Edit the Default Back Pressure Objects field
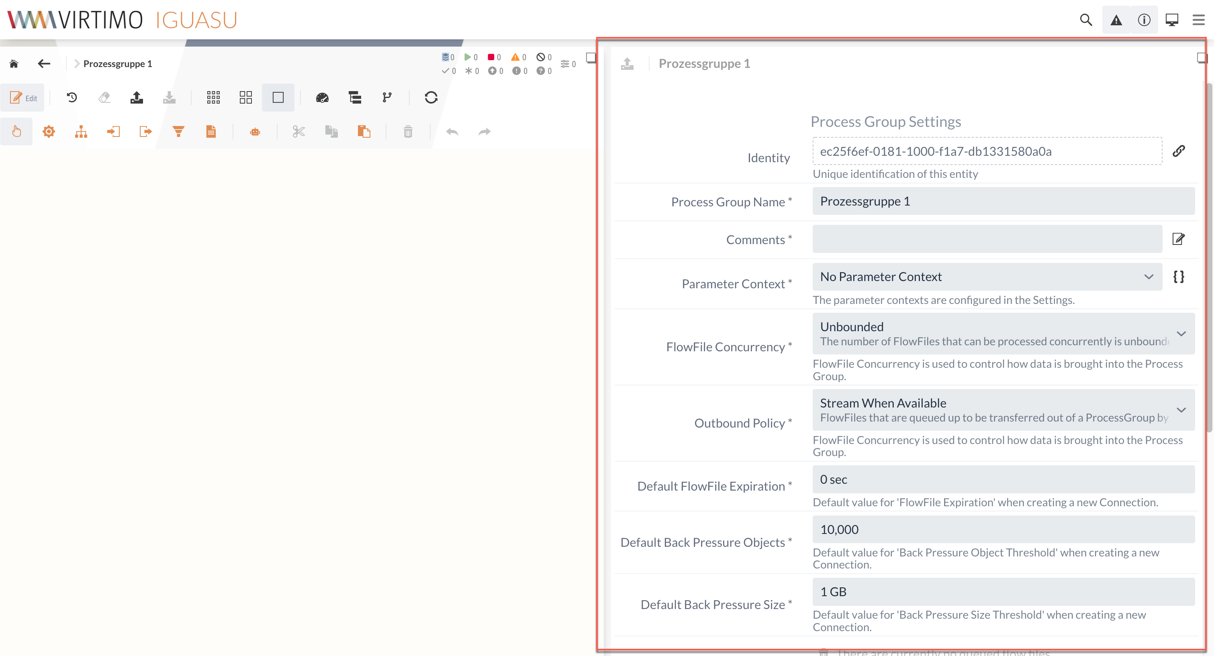The width and height of the screenshot is (1214, 656). pos(1003,529)
